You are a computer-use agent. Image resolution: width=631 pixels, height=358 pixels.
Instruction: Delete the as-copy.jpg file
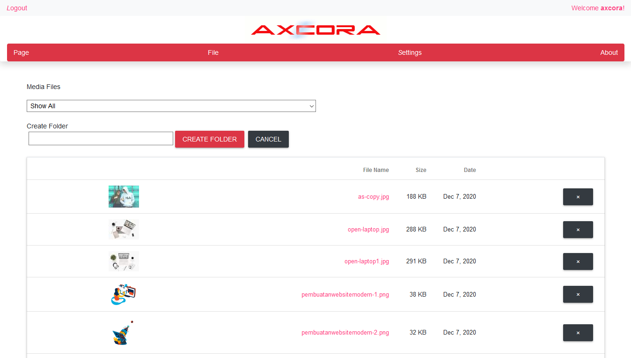[x=578, y=197]
